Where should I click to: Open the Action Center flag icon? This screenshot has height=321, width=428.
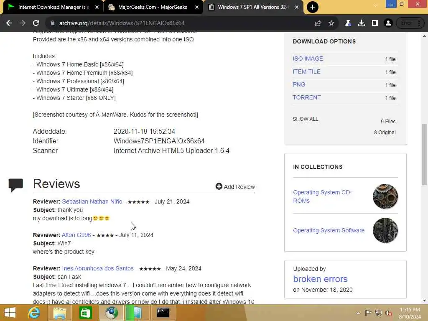click(368, 313)
